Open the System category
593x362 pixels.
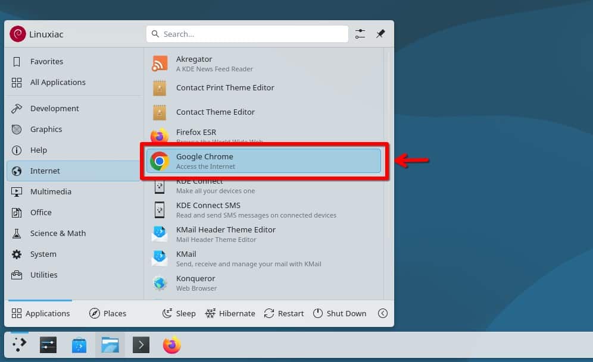click(x=74, y=254)
